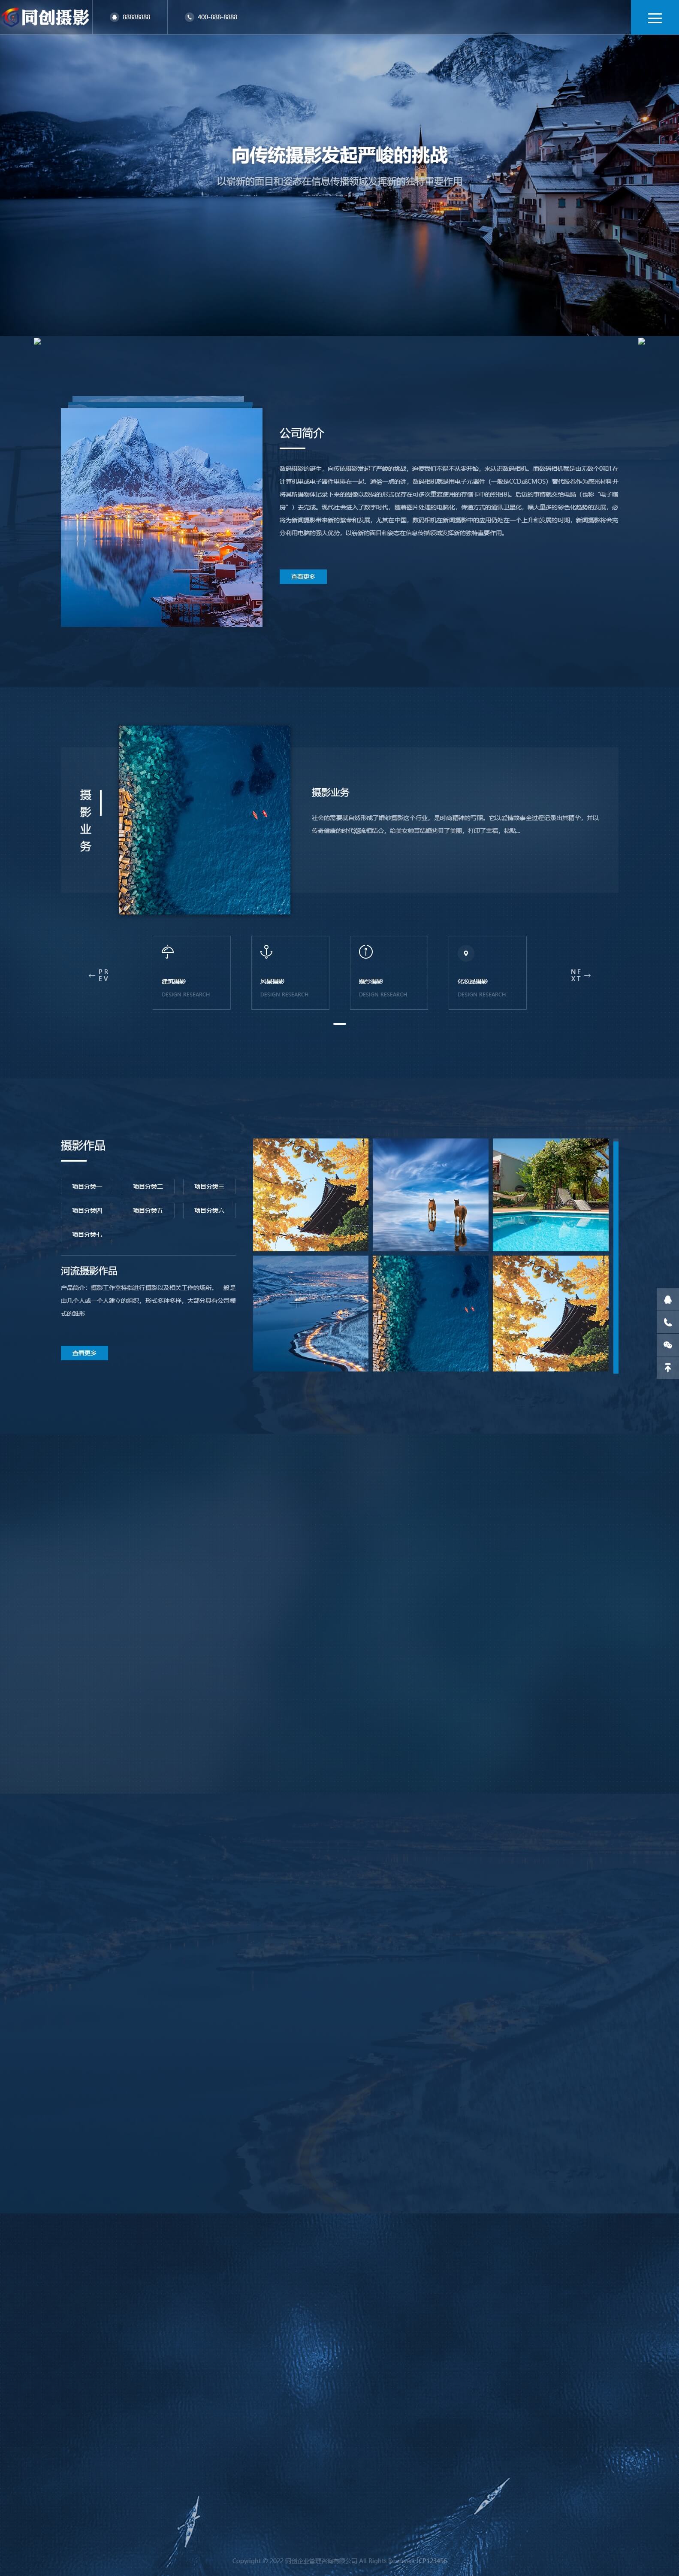Open the QQ contact in floating sidebar
Viewport: 679px width, 2576px height.
click(668, 1299)
